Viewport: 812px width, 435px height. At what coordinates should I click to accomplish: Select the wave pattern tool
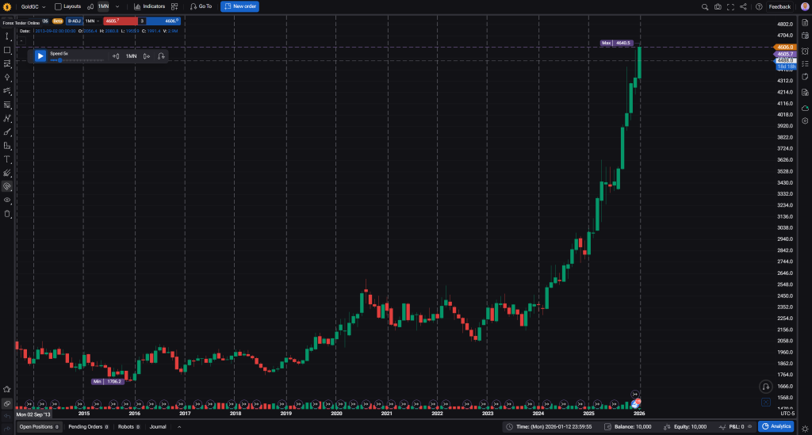pos(6,118)
